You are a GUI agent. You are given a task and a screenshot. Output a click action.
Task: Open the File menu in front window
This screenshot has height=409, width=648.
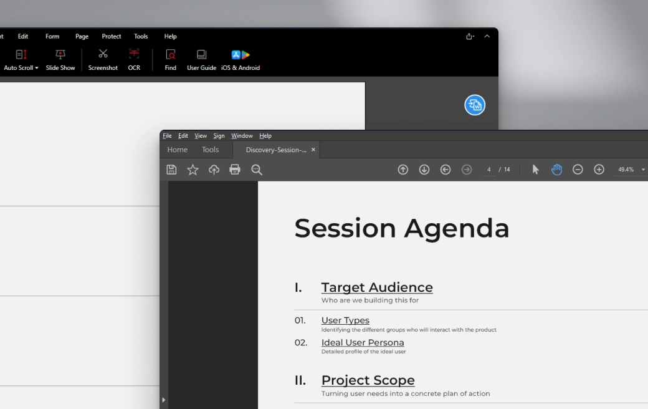(x=167, y=136)
